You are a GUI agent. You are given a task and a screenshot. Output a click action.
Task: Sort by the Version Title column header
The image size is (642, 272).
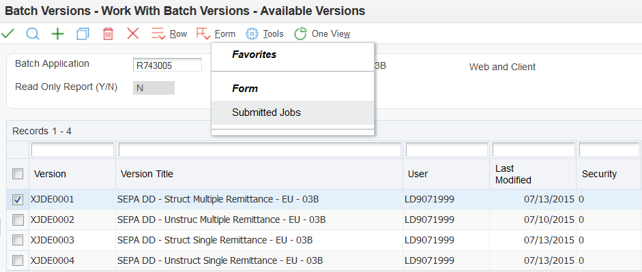(147, 174)
